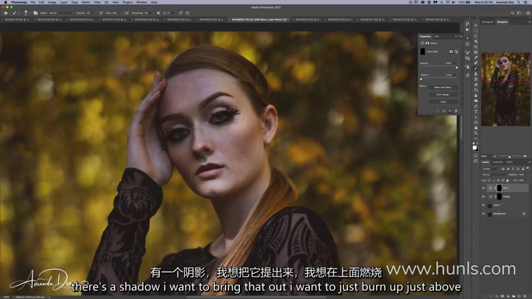Select the Crop tool
The width and height of the screenshot is (532, 299).
(x=476, y=47)
